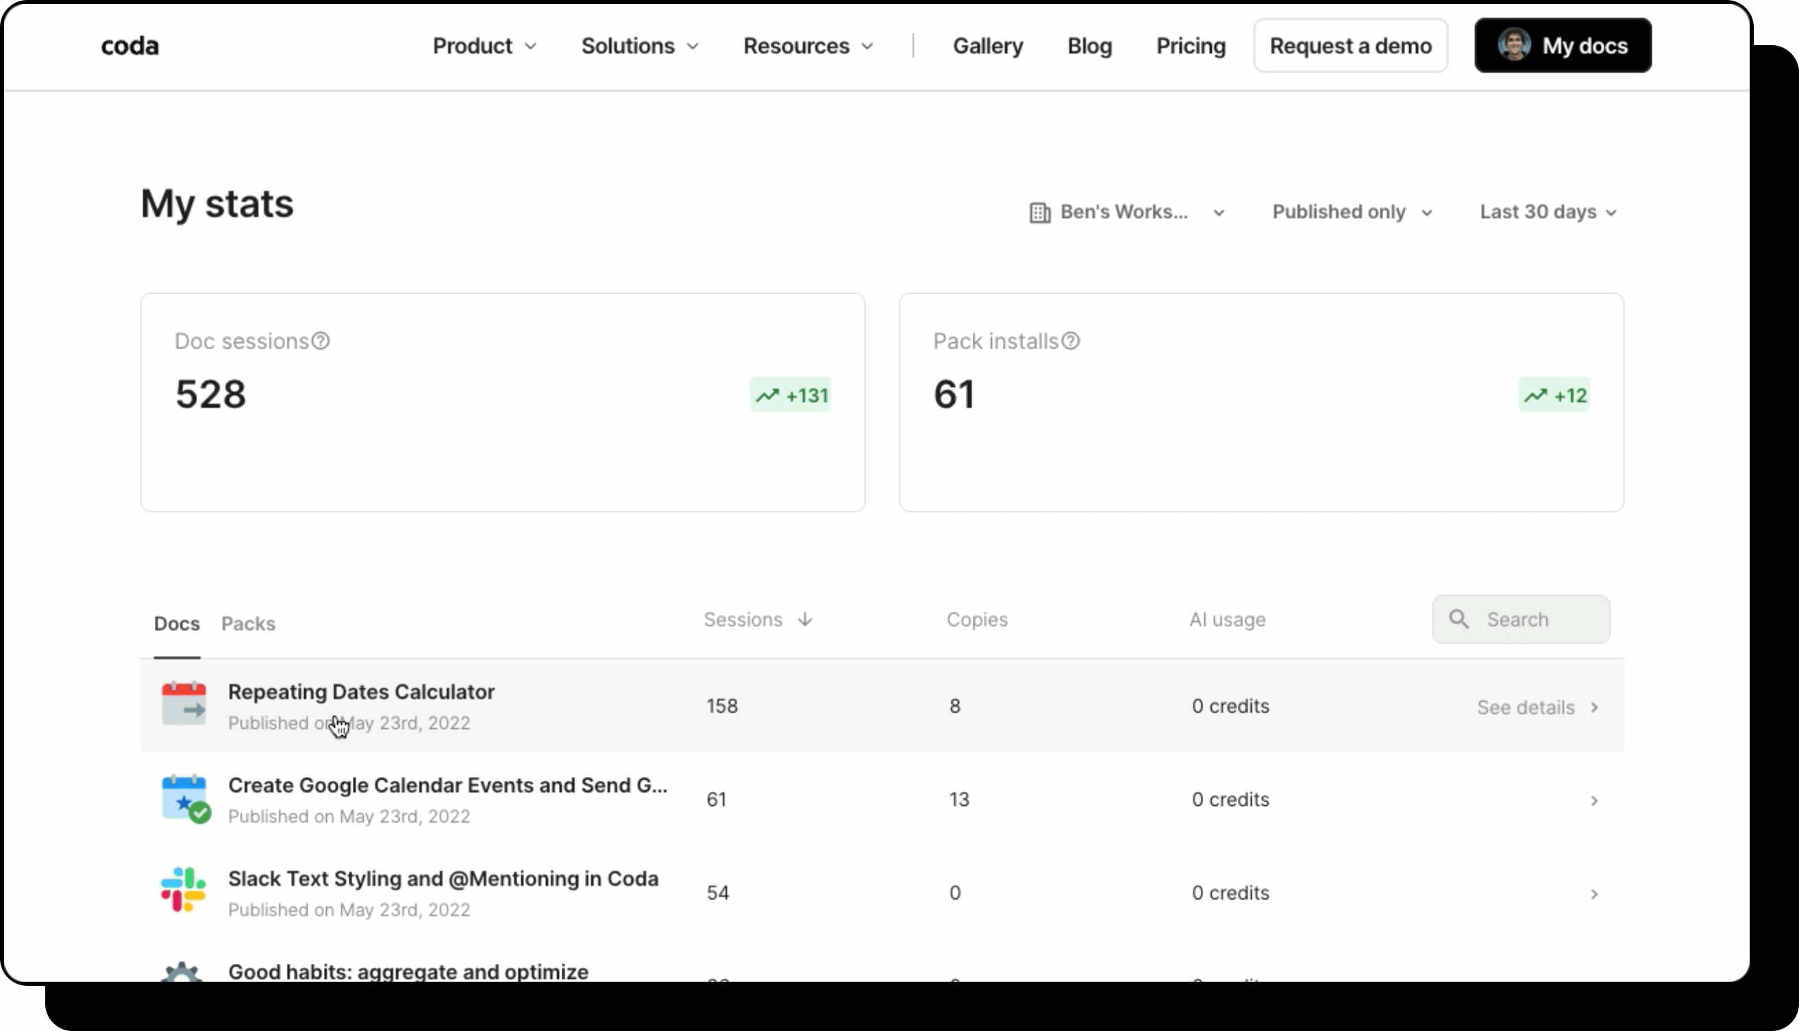
Task: Click See details link
Action: [1536, 707]
